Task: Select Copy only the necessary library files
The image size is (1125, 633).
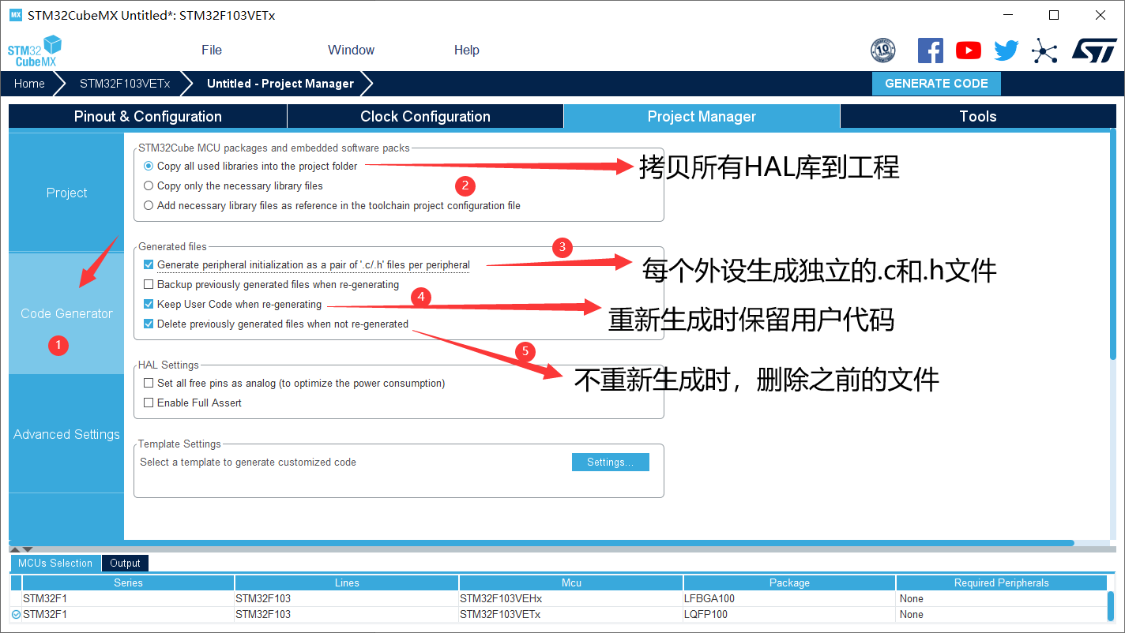Action: point(149,185)
